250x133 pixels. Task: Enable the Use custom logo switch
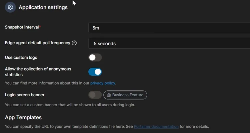coord(95,57)
